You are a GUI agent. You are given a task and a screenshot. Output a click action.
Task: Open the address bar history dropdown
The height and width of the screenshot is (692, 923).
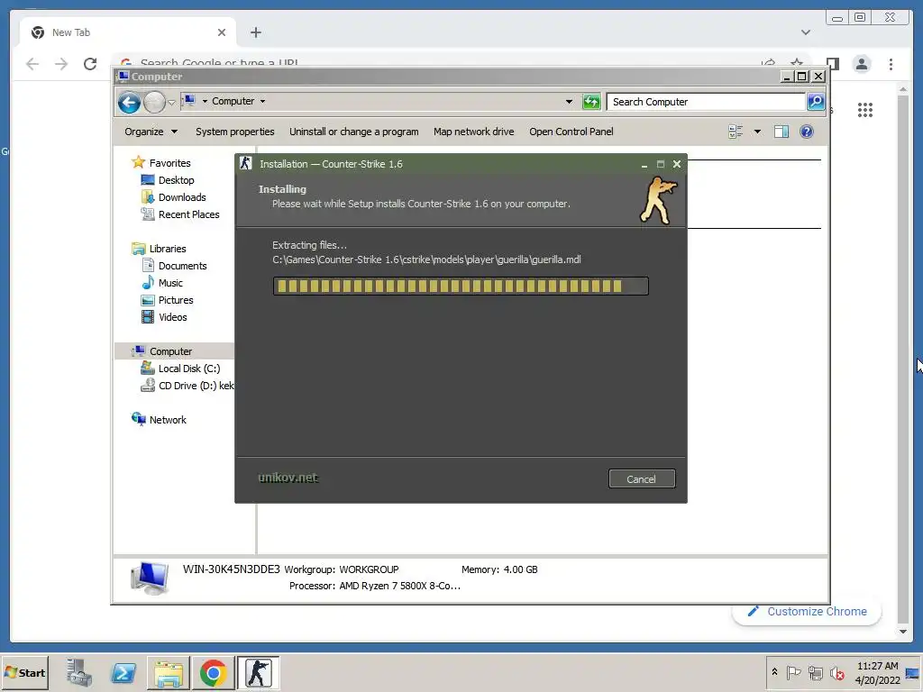(569, 101)
